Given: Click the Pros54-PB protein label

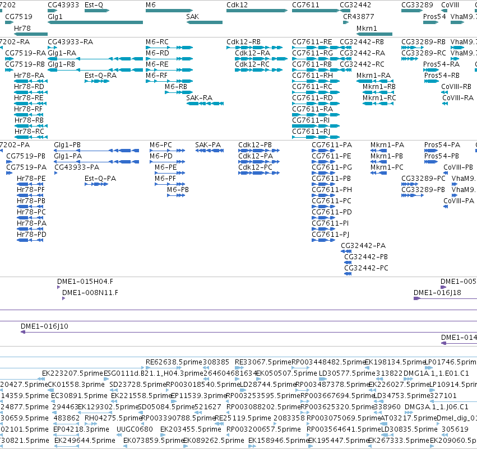Looking at the screenshot, I should (442, 156).
